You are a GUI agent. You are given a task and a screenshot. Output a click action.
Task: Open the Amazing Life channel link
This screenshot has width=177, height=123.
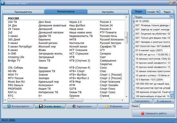tap(16, 57)
